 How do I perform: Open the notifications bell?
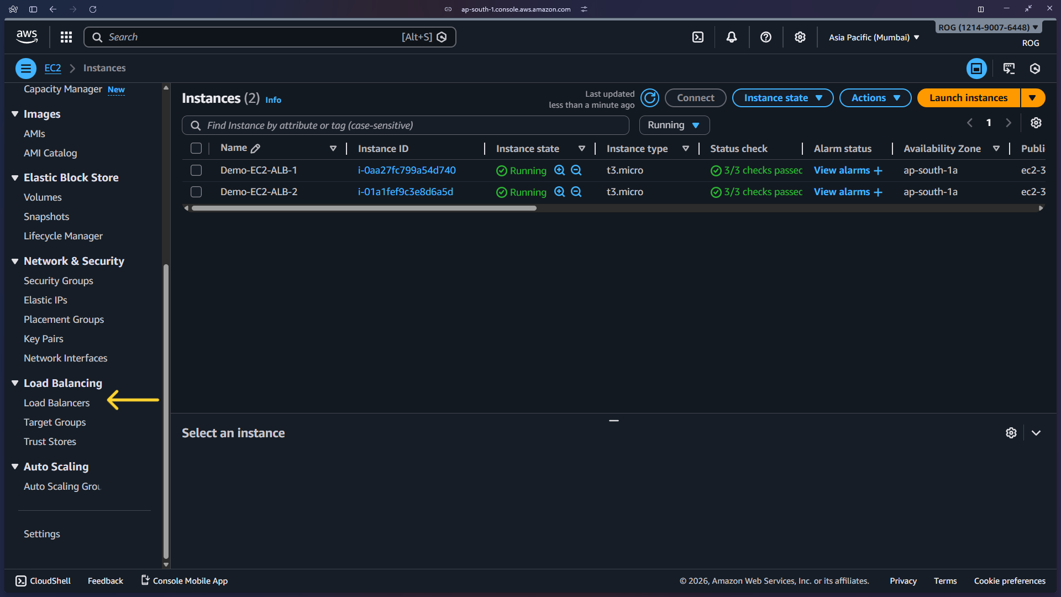click(731, 36)
